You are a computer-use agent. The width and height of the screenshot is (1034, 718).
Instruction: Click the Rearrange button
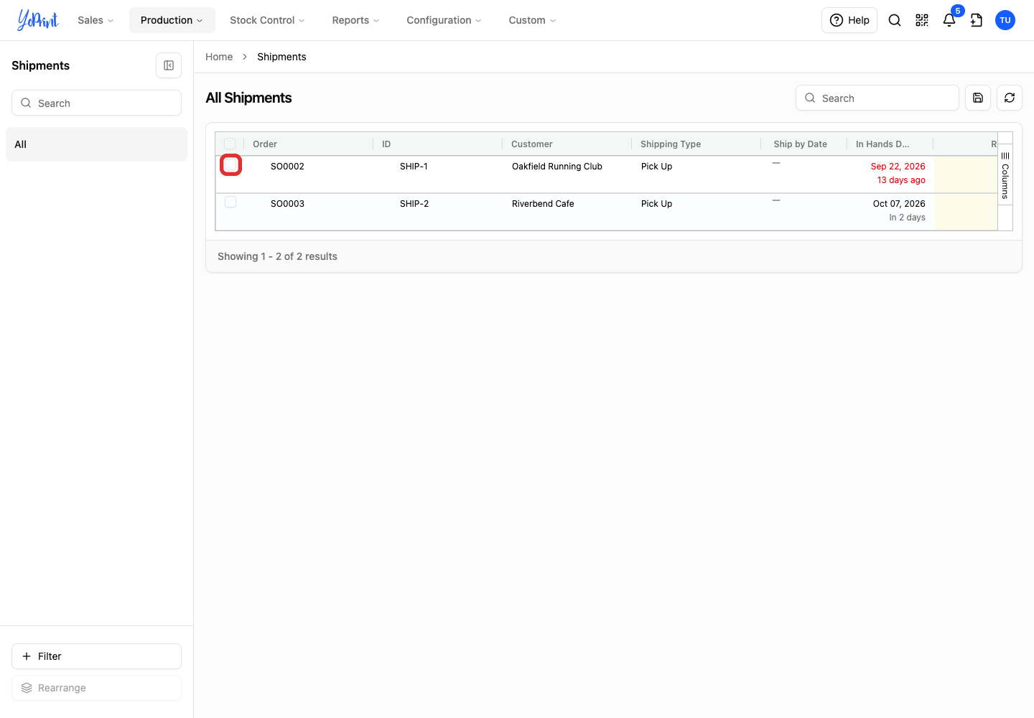(96, 688)
